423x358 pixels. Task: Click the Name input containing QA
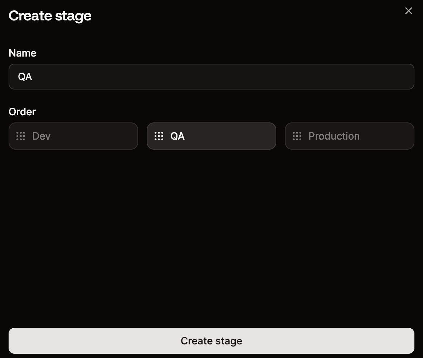(211, 77)
